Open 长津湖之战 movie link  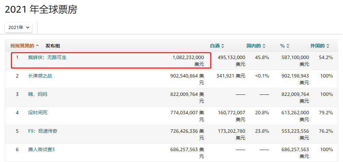pos(40,76)
